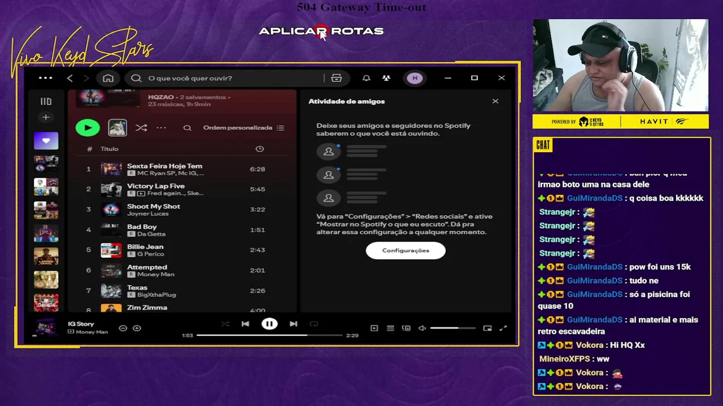Open the friend activity people icon

point(386,78)
